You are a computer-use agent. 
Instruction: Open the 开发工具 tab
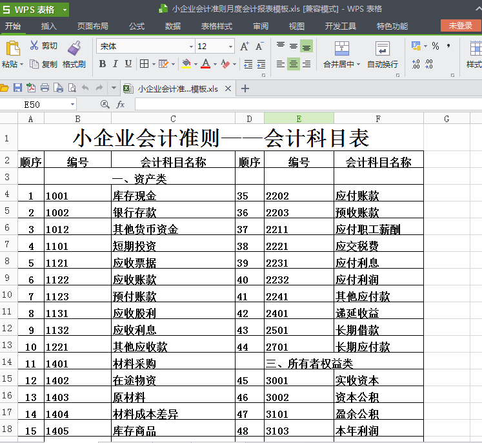click(341, 26)
